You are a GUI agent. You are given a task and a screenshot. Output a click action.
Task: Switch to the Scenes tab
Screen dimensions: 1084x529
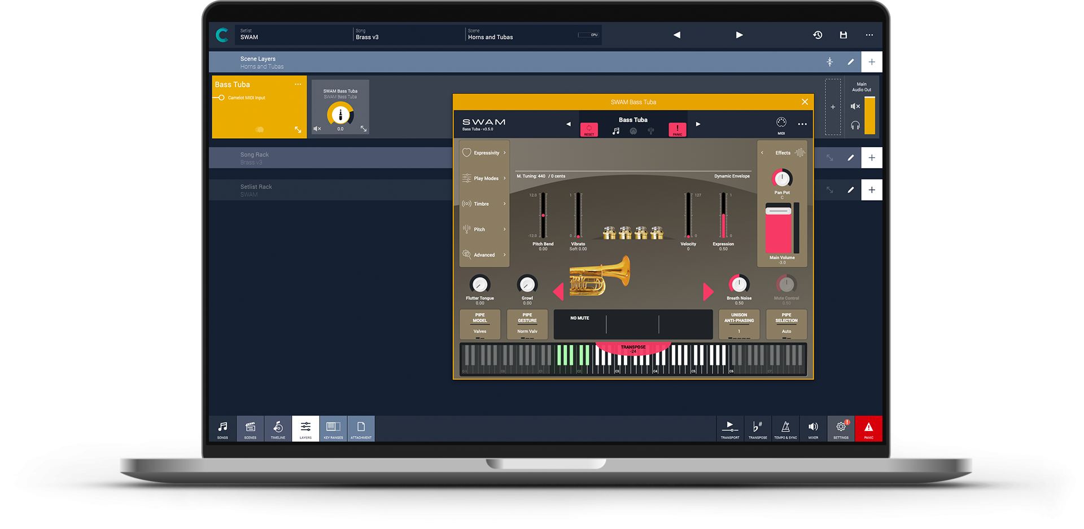[250, 429]
